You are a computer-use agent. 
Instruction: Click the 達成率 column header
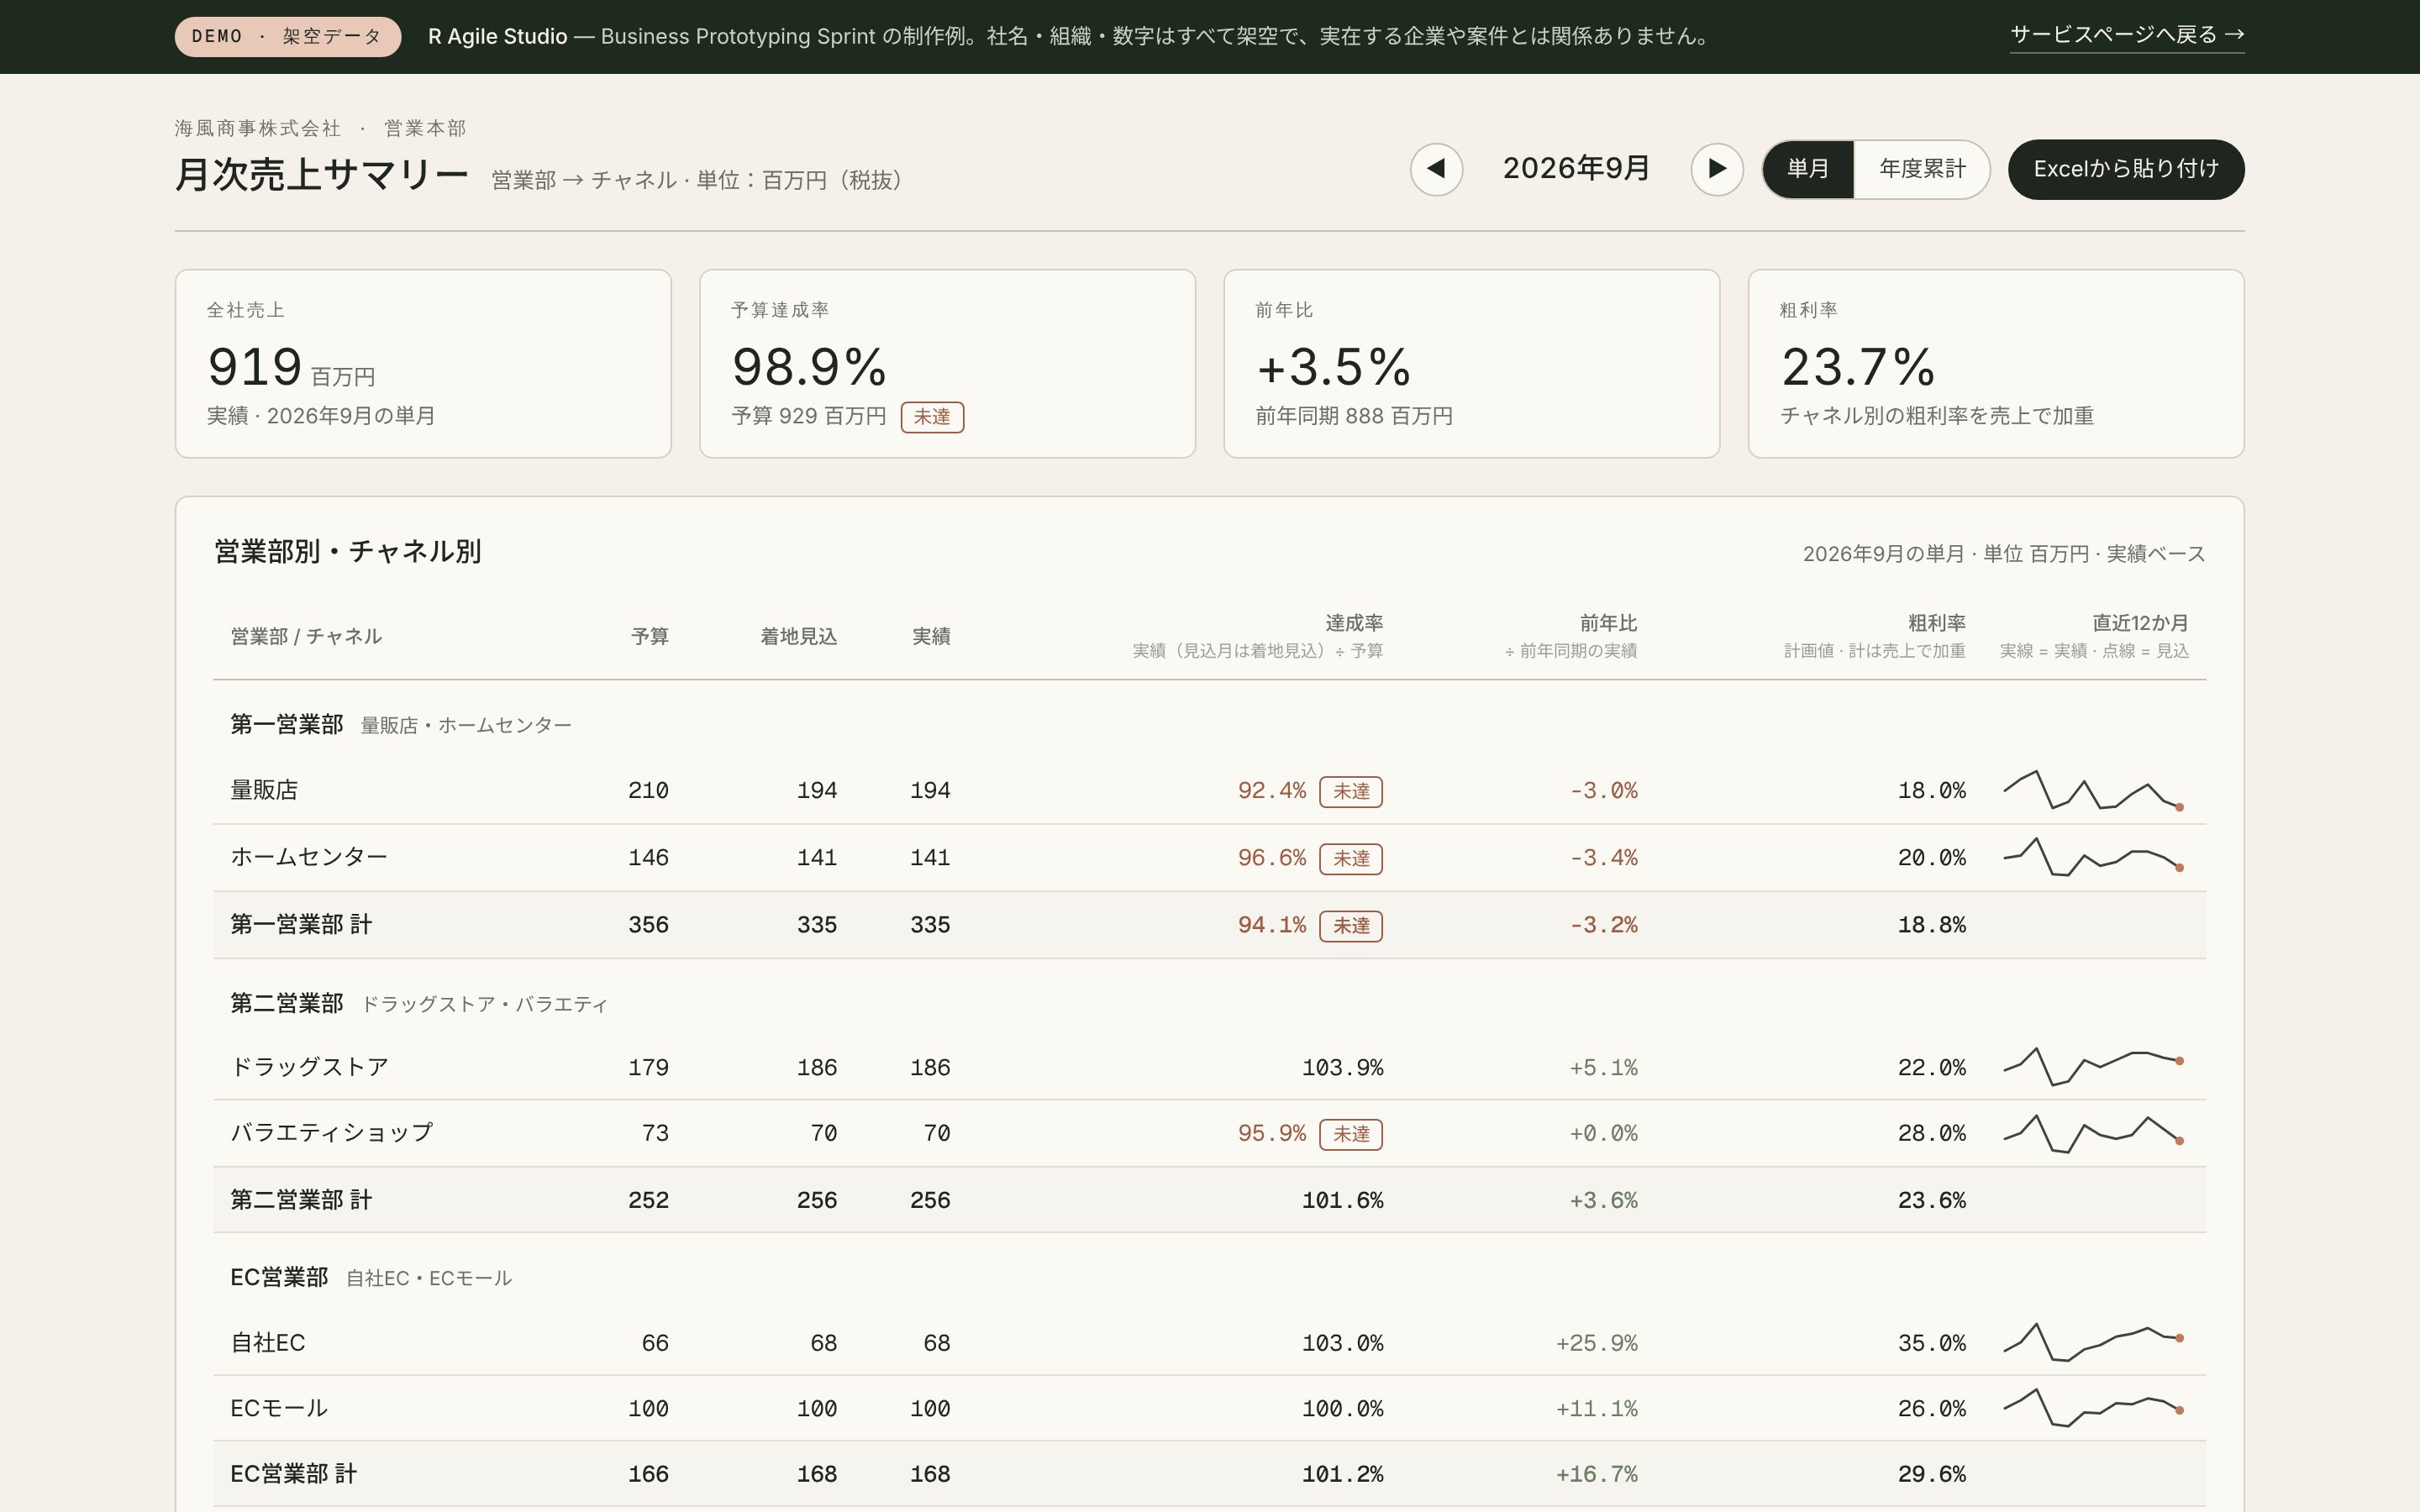coord(1354,623)
